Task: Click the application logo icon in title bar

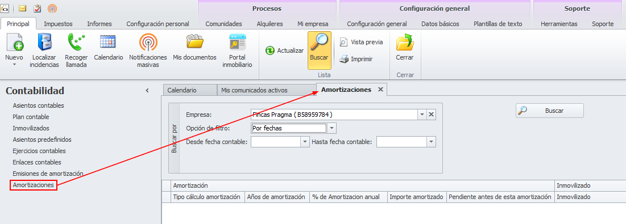Action: (x=5, y=8)
